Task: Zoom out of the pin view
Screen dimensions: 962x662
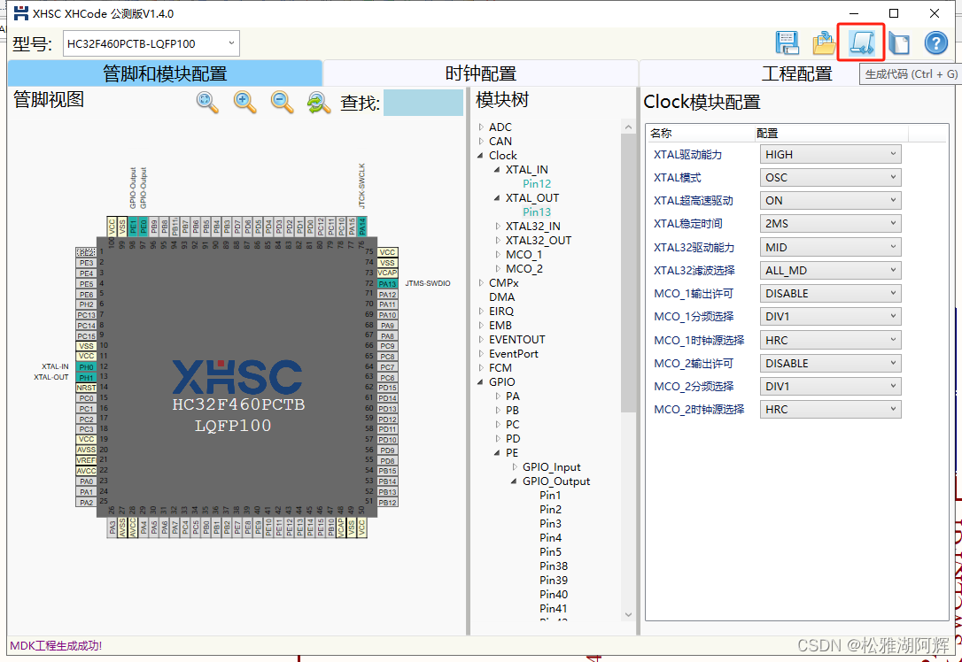Action: 282,103
